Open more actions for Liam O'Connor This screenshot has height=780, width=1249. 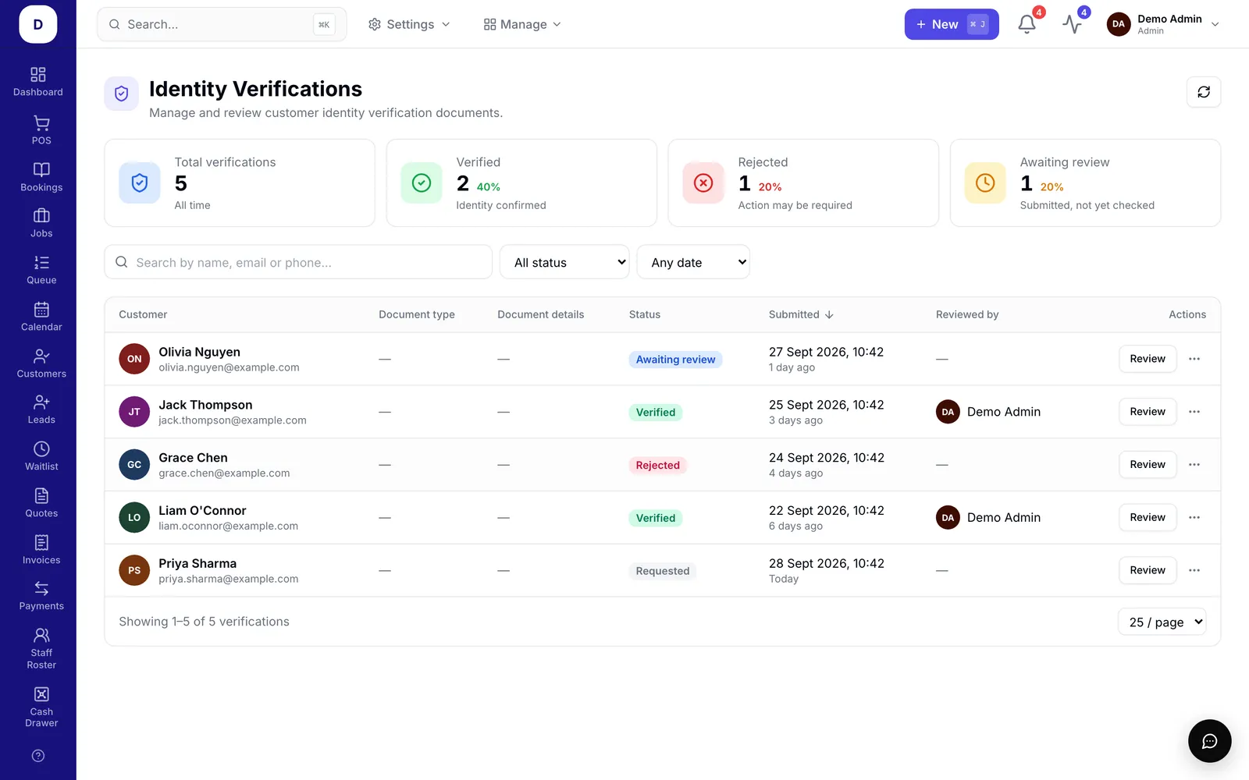pyautogui.click(x=1194, y=517)
